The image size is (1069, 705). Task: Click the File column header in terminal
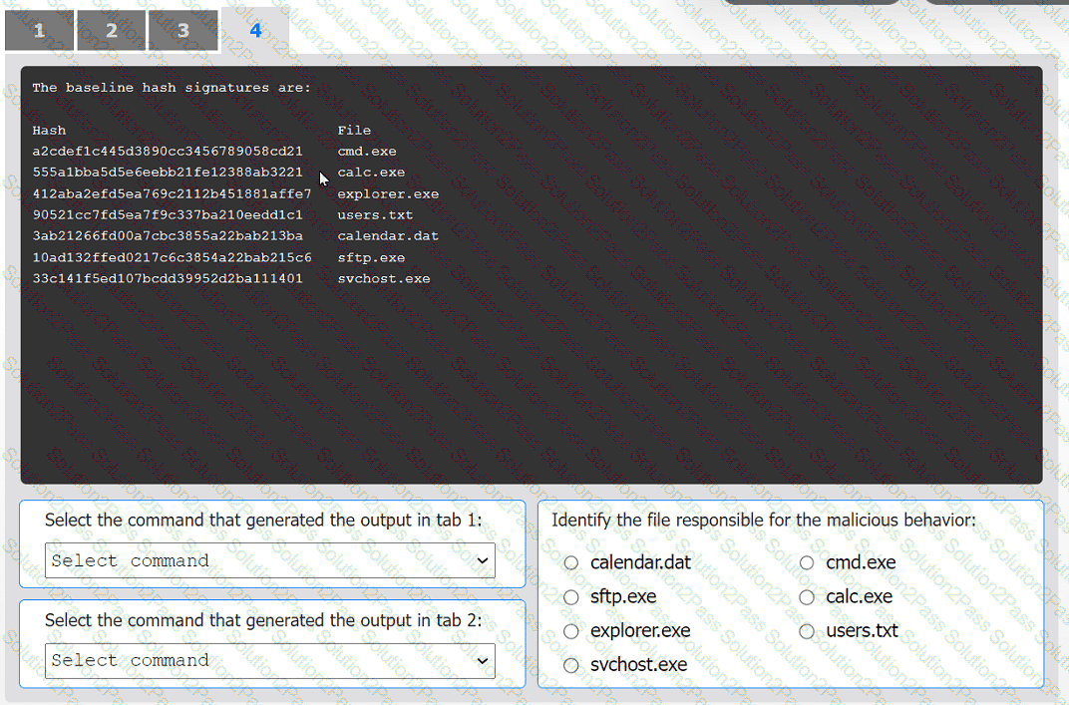point(354,131)
